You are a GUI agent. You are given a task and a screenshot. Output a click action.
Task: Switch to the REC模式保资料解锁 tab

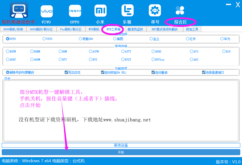(165, 29)
